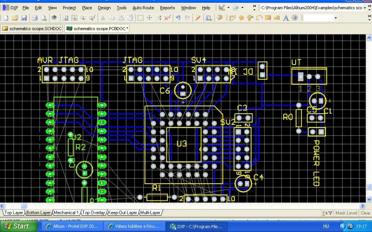372x232 pixels.
Task: Open the Edit menu
Action: [x=38, y=8]
